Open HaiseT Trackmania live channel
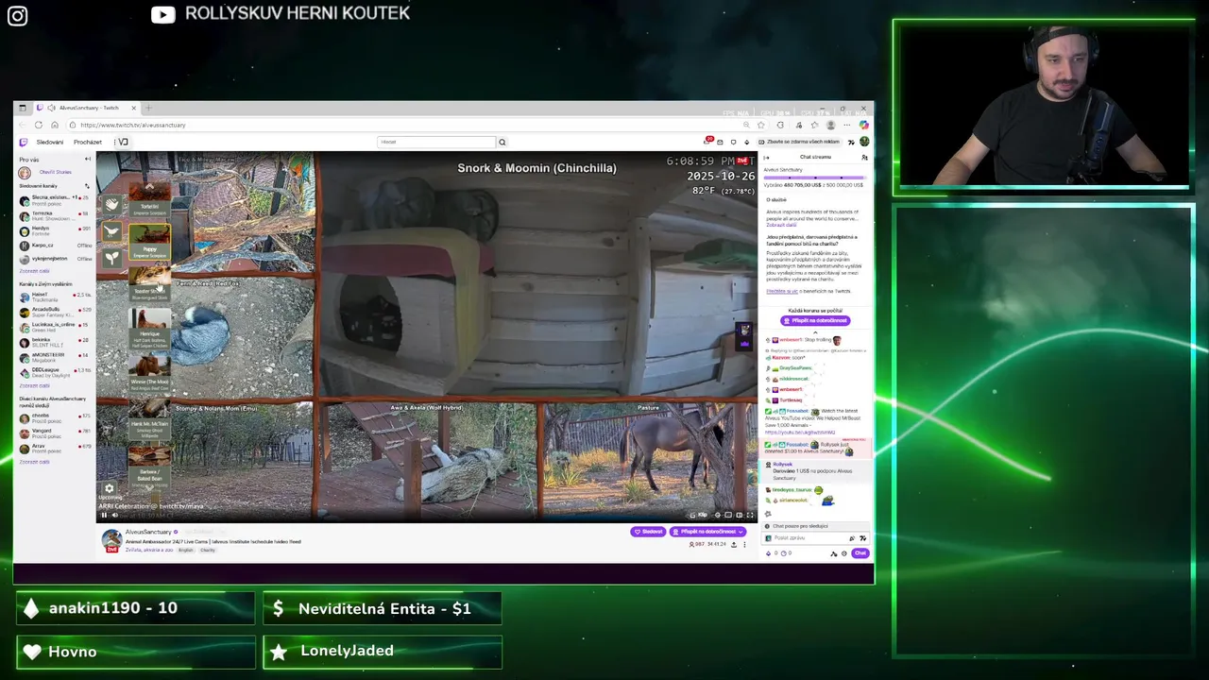 [x=55, y=297]
